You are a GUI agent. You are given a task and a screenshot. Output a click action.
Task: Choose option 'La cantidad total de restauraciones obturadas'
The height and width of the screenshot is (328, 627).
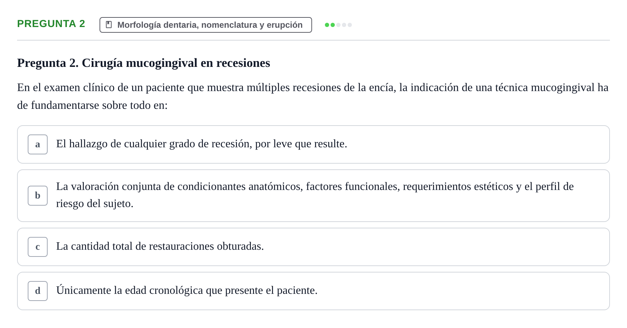[313, 247]
